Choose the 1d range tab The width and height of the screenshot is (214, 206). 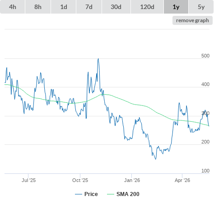[64, 7]
